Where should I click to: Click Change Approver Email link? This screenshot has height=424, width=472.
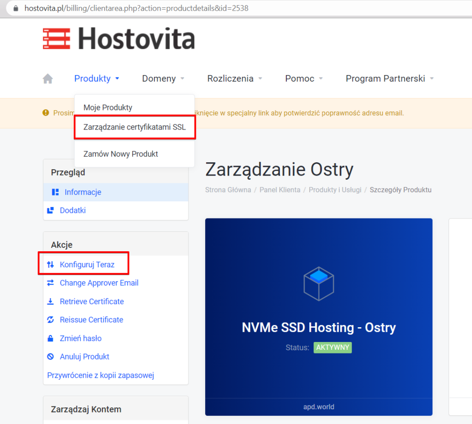[99, 283]
